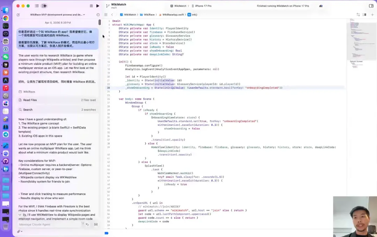The image size is (377, 237).
Task: Go back in editor history
Action: coord(112,15)
